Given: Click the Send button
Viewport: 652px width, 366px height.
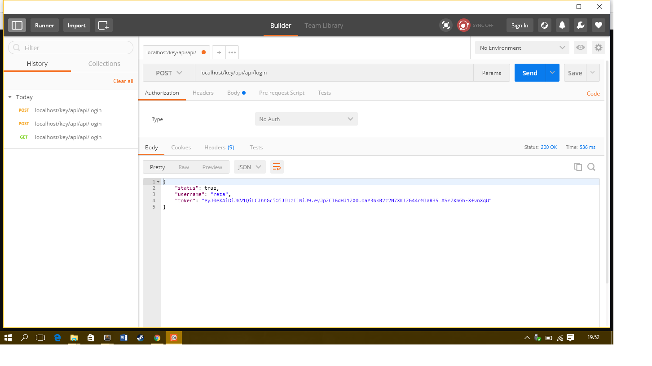Looking at the screenshot, I should click(x=529, y=73).
